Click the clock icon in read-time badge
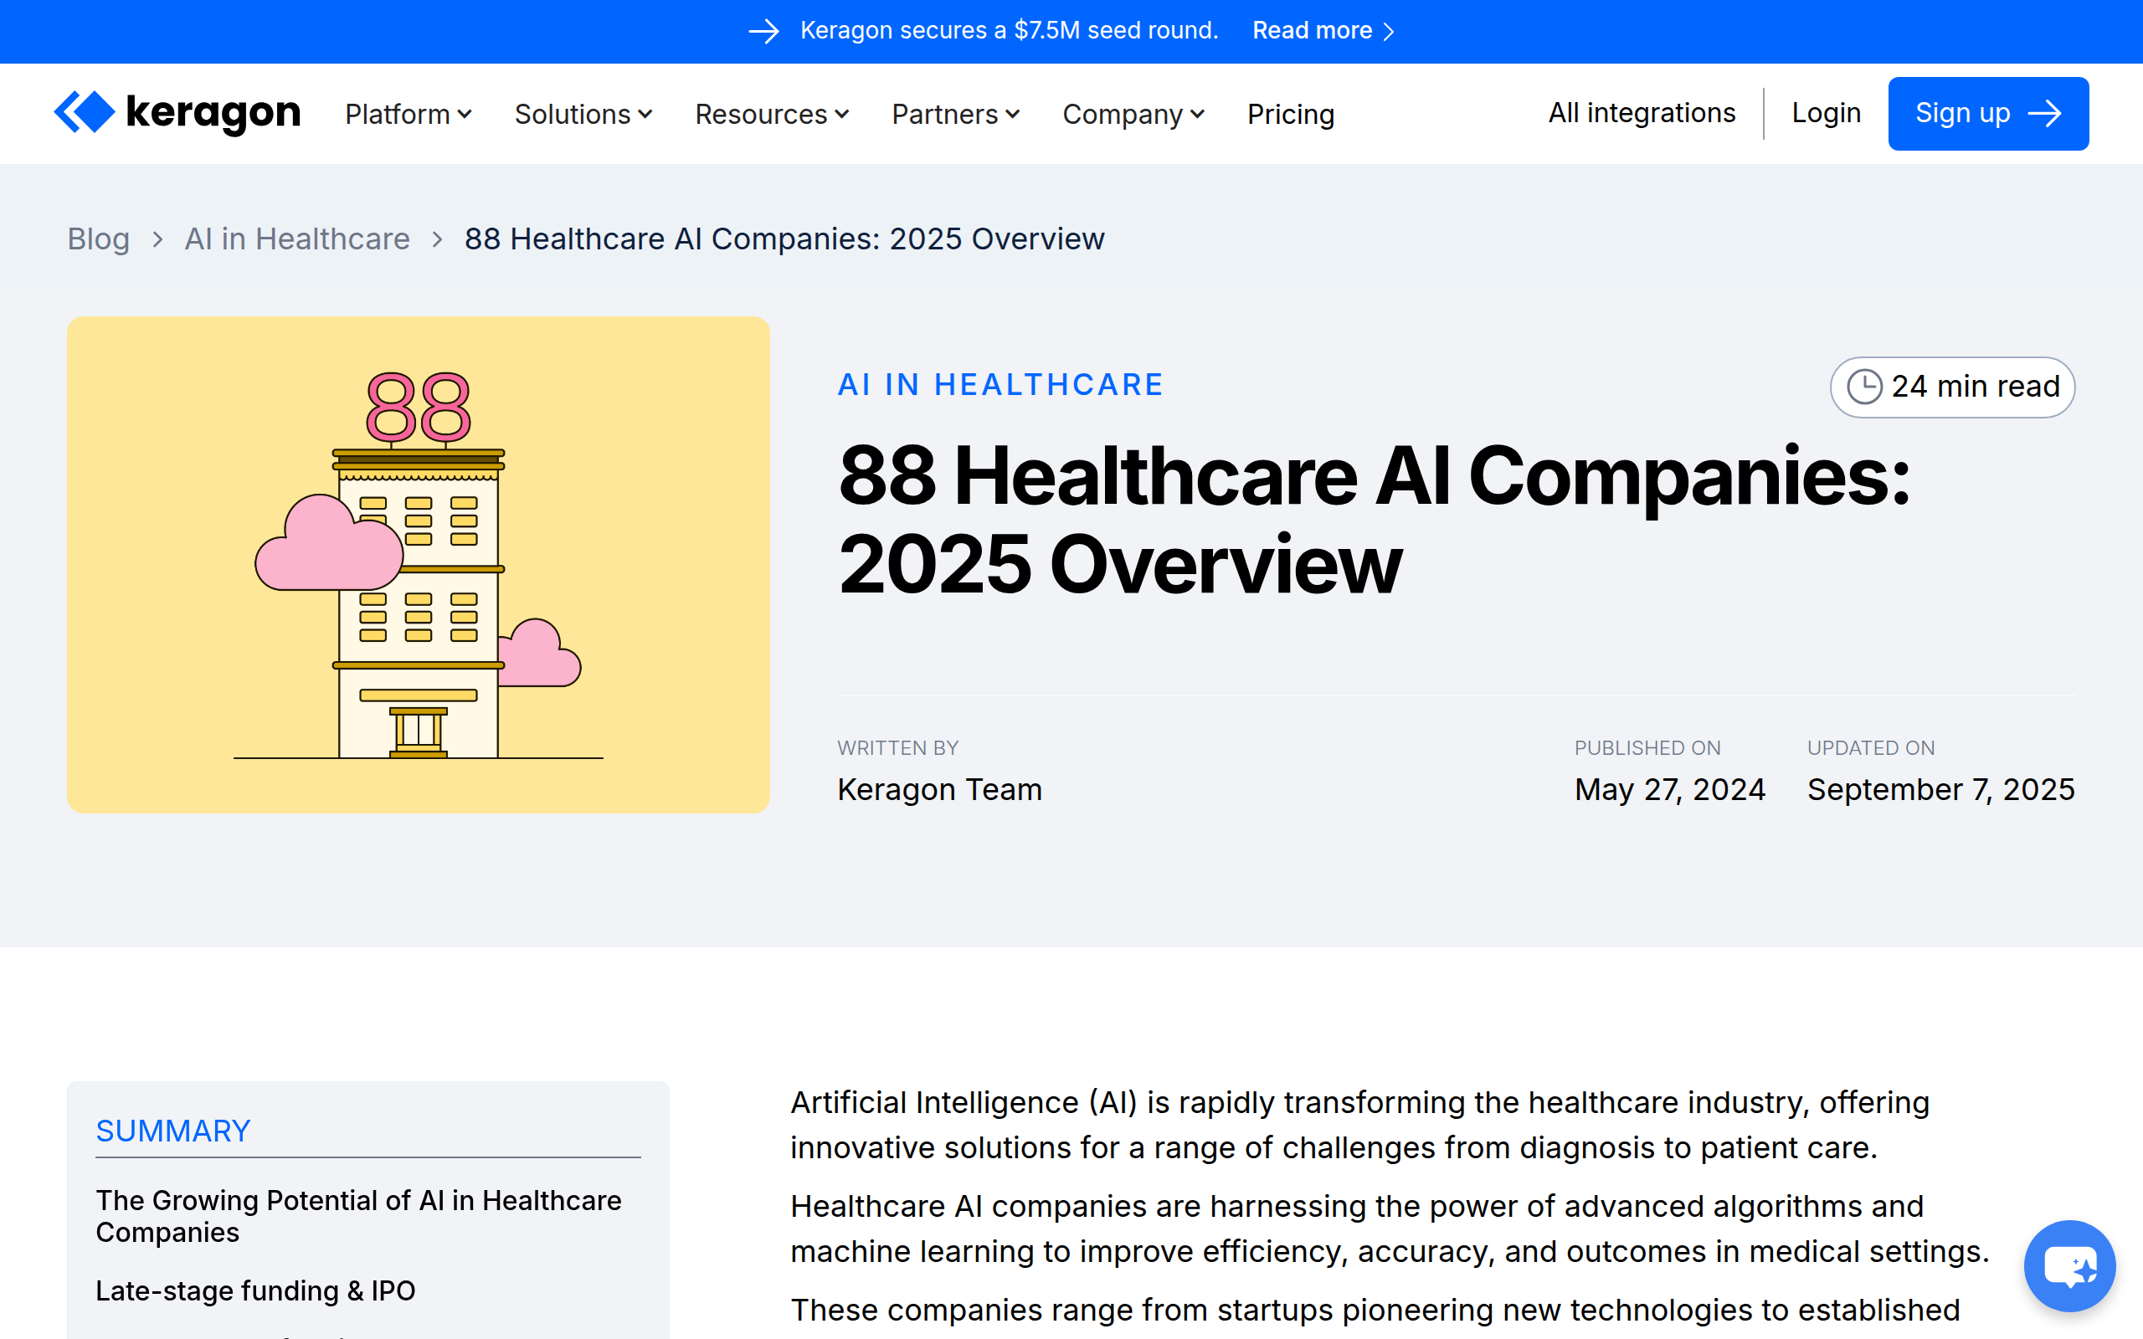The image size is (2143, 1339). point(1864,387)
